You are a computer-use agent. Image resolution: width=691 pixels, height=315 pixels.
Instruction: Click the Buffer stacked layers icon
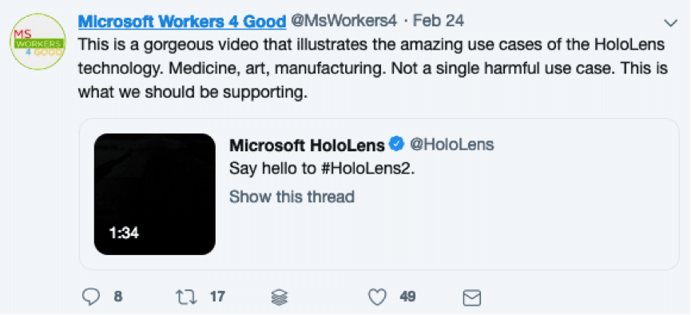pyautogui.click(x=280, y=297)
